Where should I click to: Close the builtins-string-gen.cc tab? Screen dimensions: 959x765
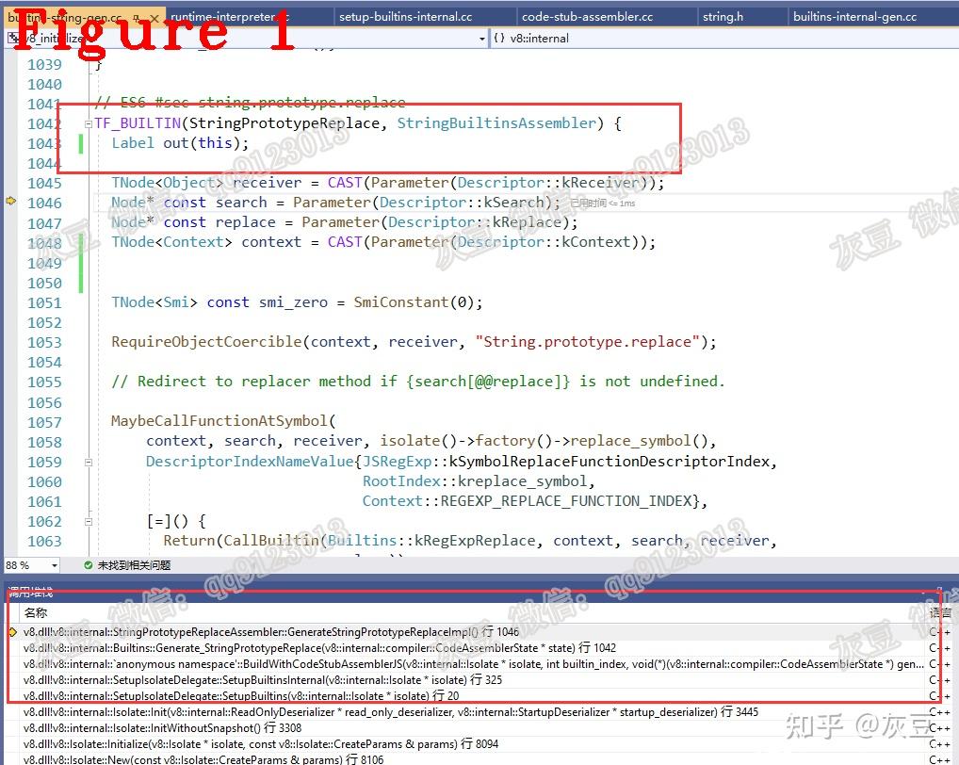pos(154,18)
